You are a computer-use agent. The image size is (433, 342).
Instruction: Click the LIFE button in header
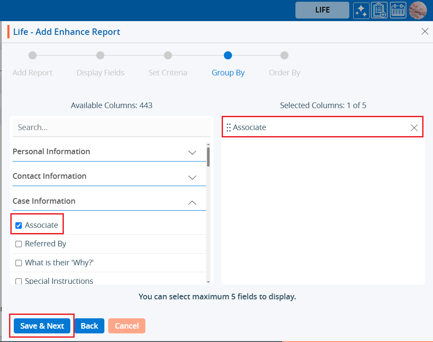tap(322, 10)
